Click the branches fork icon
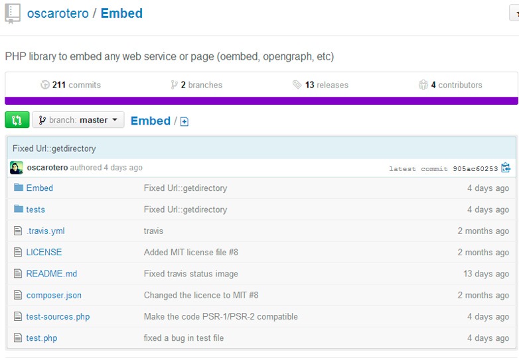The width and height of the screenshot is (519, 358). pos(174,85)
